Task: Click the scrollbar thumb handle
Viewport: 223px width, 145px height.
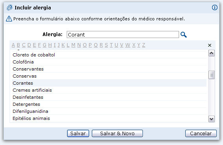Action: (x=212, y=75)
